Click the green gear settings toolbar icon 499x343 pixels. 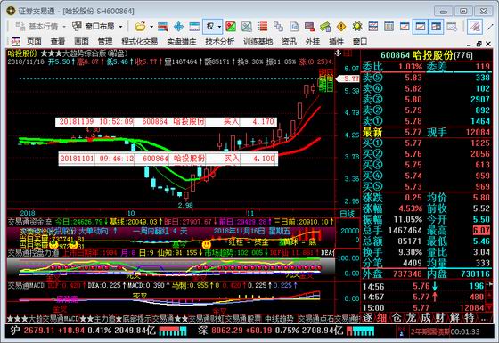click(357, 27)
